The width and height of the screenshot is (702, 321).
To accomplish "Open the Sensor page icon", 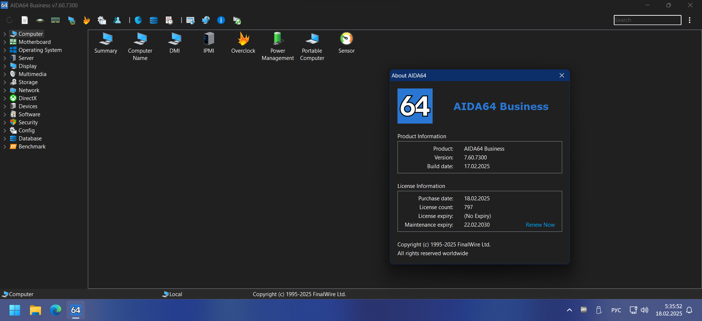I will point(347,43).
